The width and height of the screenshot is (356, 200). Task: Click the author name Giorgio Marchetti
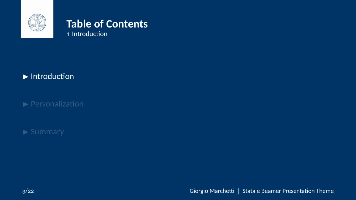click(x=212, y=191)
